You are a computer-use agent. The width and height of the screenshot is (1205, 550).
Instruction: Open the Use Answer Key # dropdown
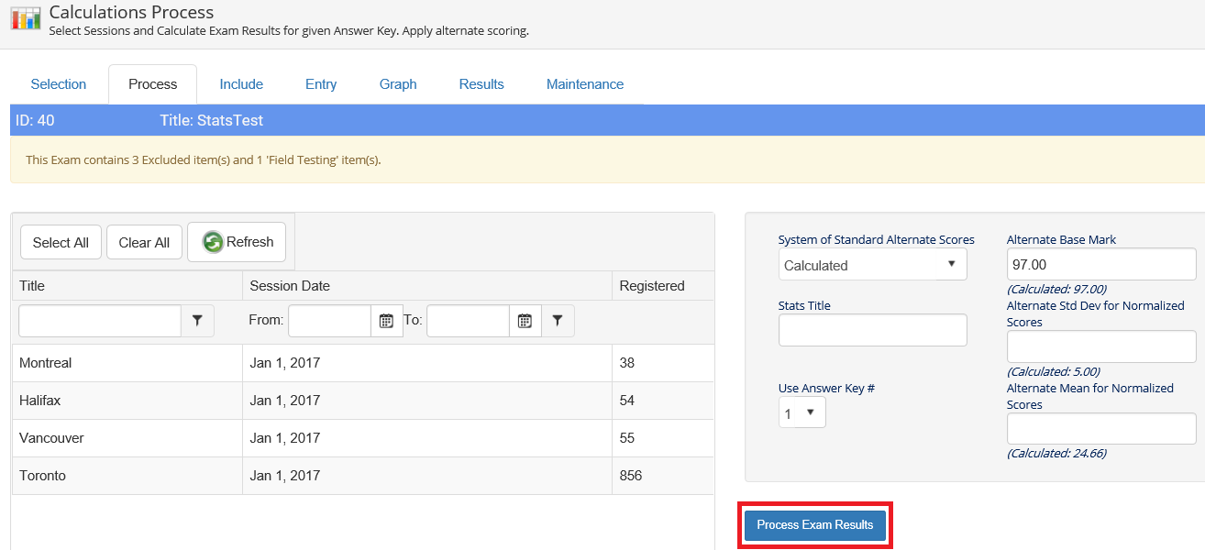point(801,412)
